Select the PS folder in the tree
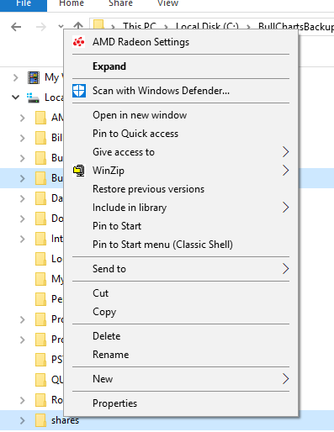Screen dimensions: 334x432 coord(56,360)
